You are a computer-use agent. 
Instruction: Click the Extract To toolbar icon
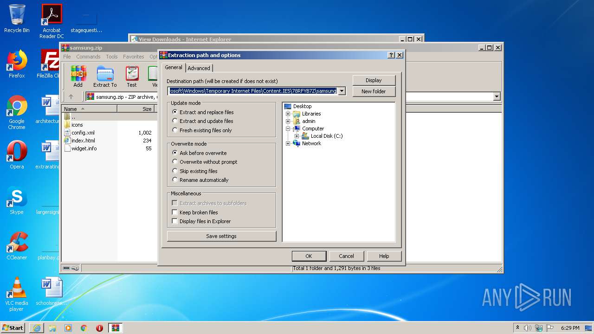[x=105, y=76]
